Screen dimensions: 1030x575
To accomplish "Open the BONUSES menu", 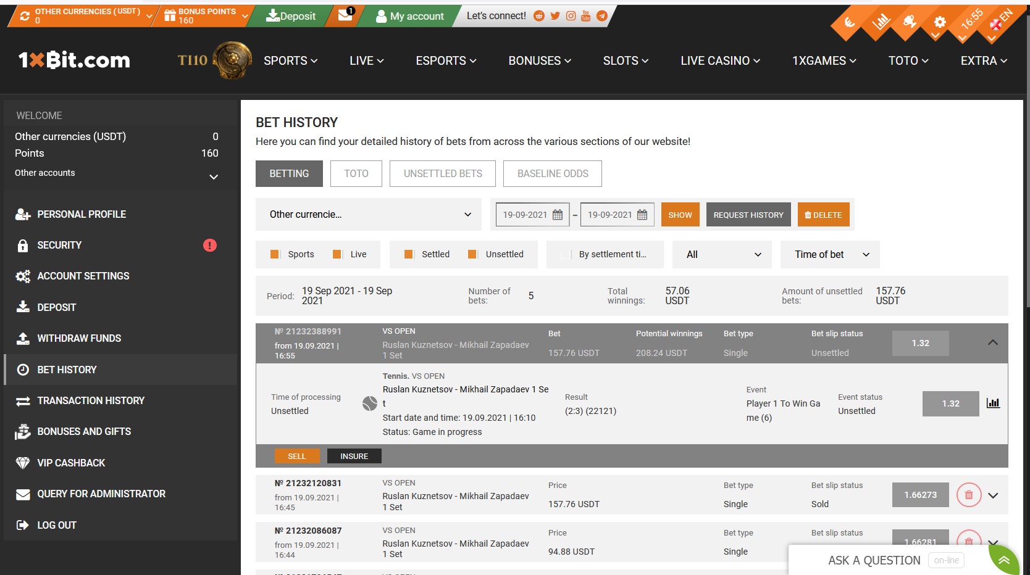I will click(540, 60).
